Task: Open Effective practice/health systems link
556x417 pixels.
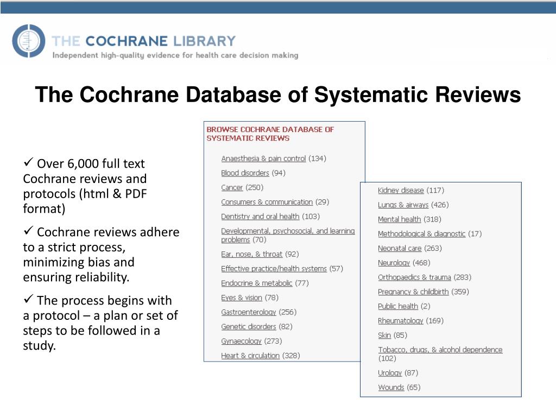Action: [274, 269]
